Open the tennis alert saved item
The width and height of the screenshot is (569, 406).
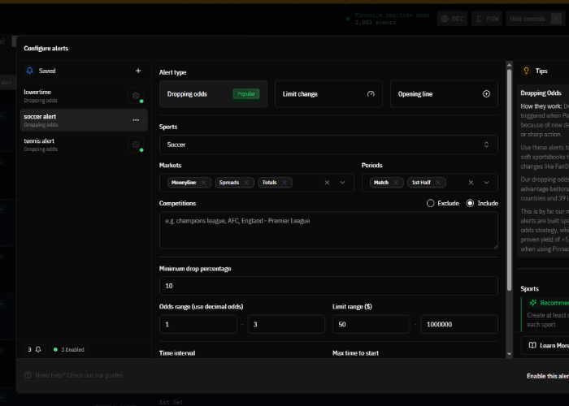(x=84, y=145)
